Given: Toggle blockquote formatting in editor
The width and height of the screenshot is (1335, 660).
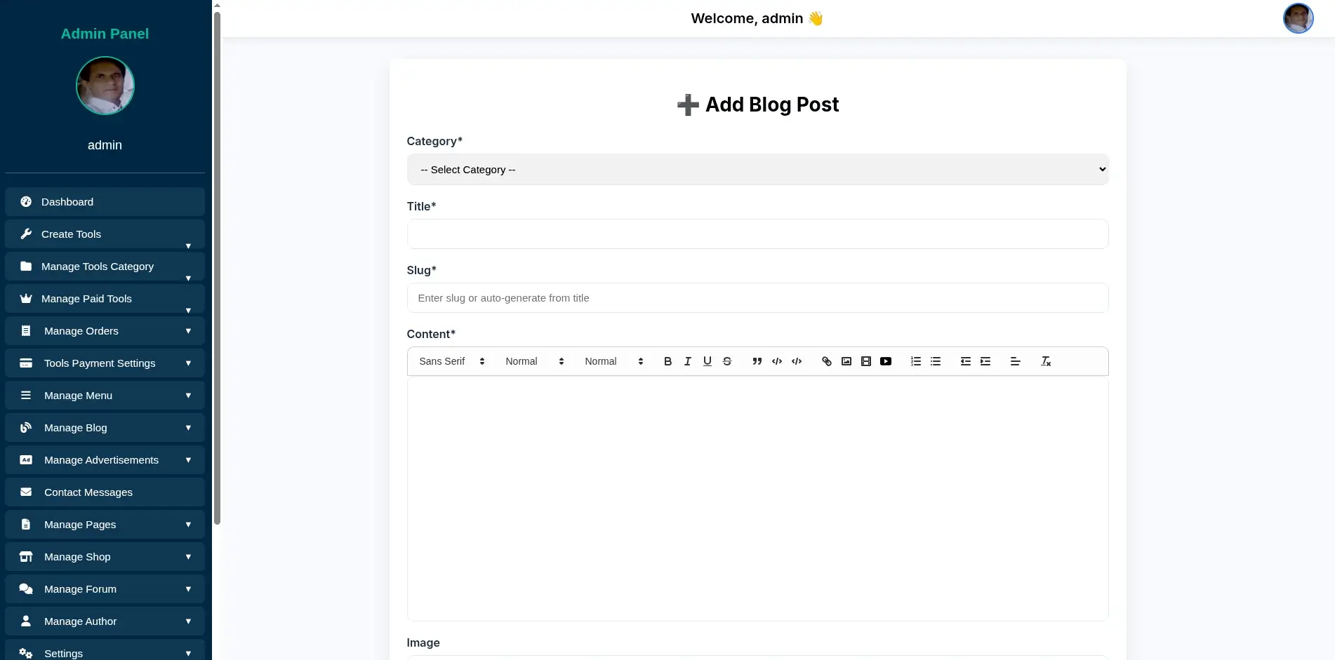Looking at the screenshot, I should pyautogui.click(x=757, y=361).
